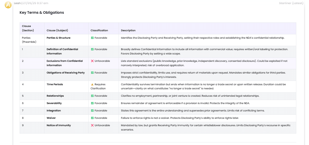Click Favorable text in the Severability row
The height and width of the screenshot is (145, 309).
pos(101,103)
